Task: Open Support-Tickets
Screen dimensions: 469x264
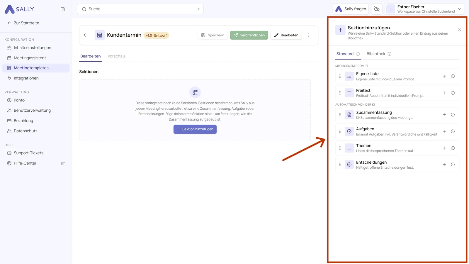Action: pyautogui.click(x=36, y=153)
